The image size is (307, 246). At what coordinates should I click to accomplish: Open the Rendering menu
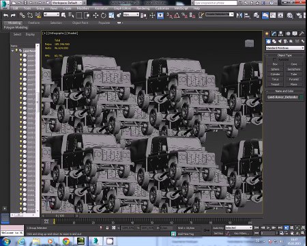[143, 8]
